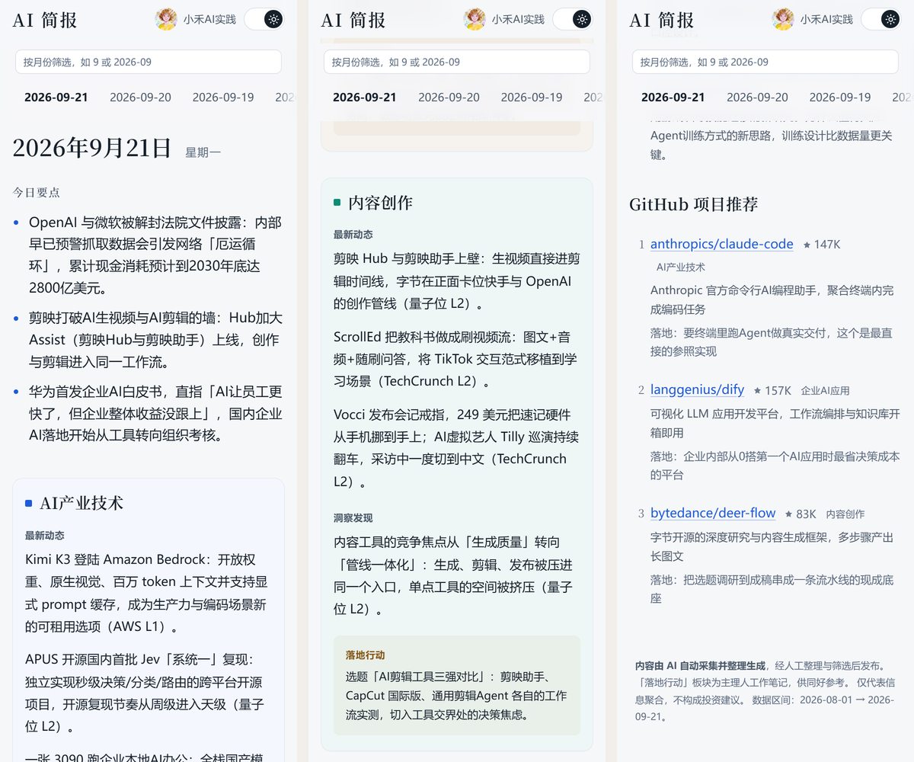
Task: Click the green square icon beside 内容创作 heading
Action: pos(337,203)
